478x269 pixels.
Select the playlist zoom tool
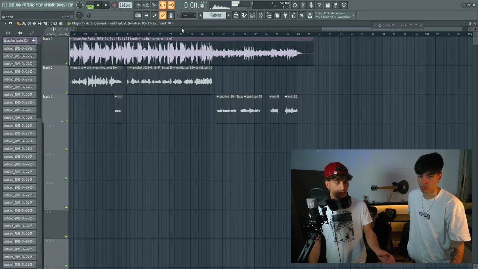[x=55, y=24]
